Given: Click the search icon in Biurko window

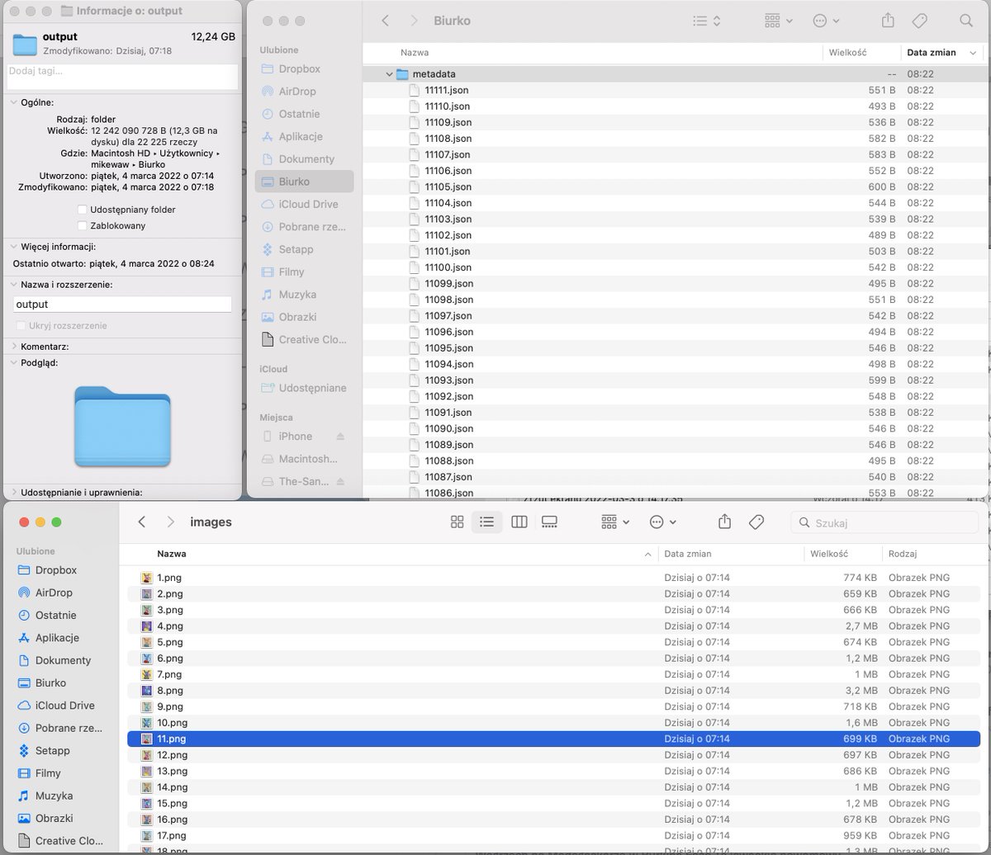Looking at the screenshot, I should (965, 21).
